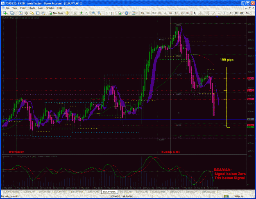Screen dimensions: 256x199
Task: Switch to the EURJPY,H4 chart tab
Action: 29,192
